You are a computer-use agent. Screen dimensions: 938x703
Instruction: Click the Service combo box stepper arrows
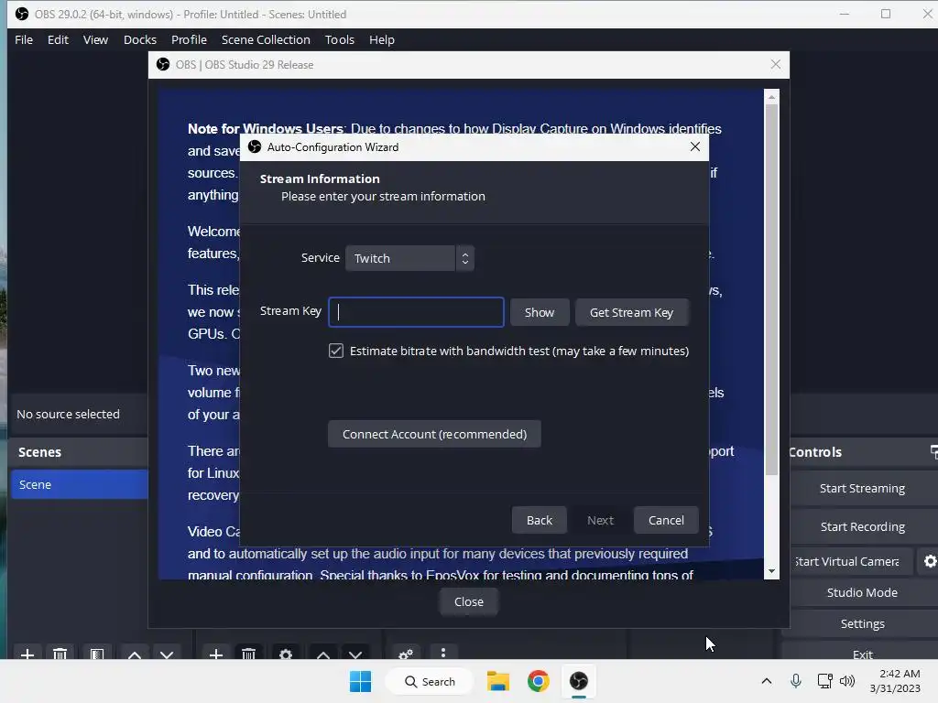pos(464,258)
